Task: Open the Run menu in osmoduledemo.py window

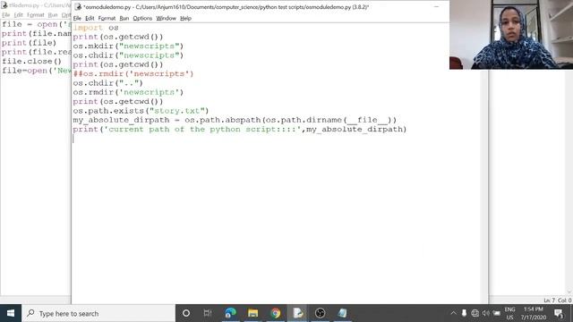Action: [x=124, y=18]
